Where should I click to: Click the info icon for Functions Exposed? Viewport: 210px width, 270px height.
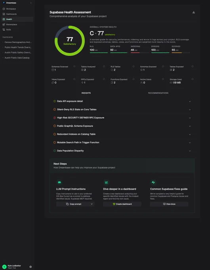134,79
